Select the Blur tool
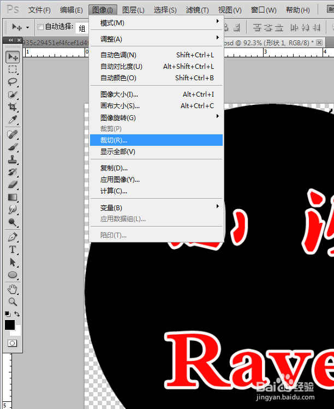The image size is (334, 409). [x=13, y=210]
